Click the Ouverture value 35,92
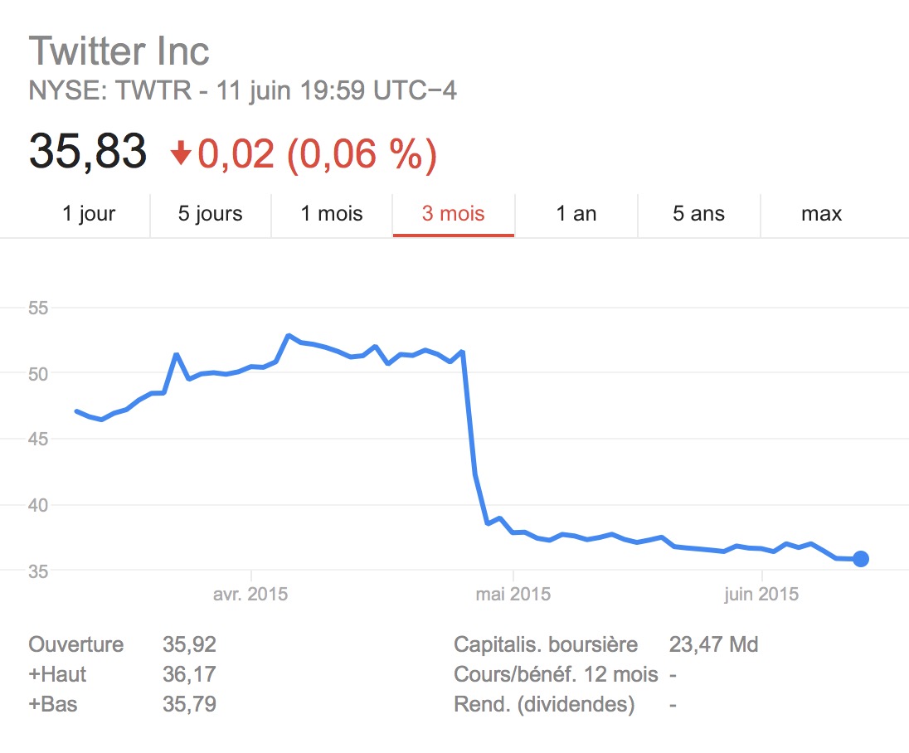The image size is (909, 753). point(189,644)
